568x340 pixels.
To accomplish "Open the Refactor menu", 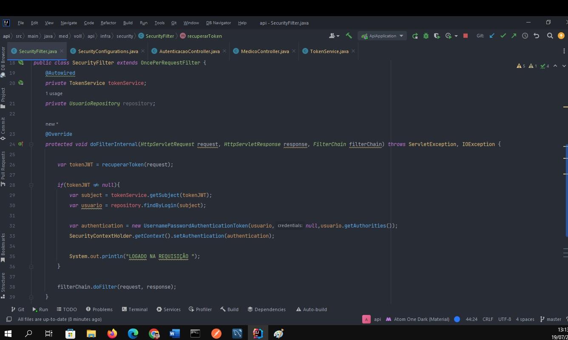I will click(108, 23).
